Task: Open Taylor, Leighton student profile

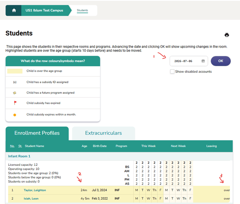Action: pos(35,190)
